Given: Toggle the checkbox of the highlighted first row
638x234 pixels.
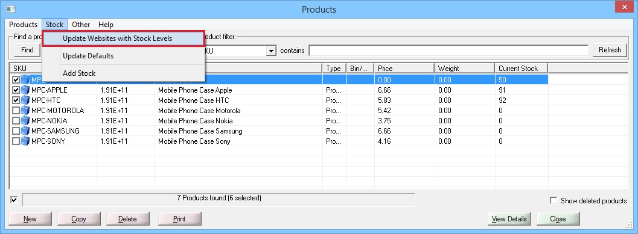Looking at the screenshot, I should click(x=16, y=80).
